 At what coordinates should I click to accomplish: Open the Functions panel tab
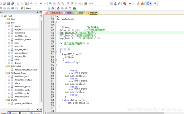point(24,113)
